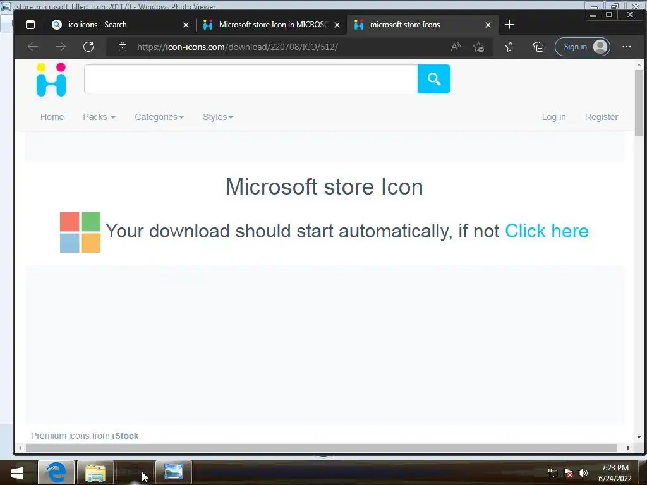
Task: Click the icon-icons site logo
Action: point(51,80)
